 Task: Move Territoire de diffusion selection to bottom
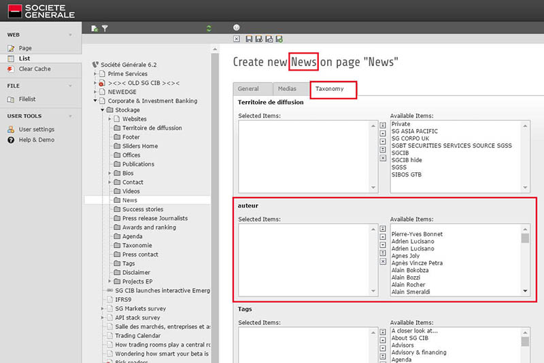[383, 150]
